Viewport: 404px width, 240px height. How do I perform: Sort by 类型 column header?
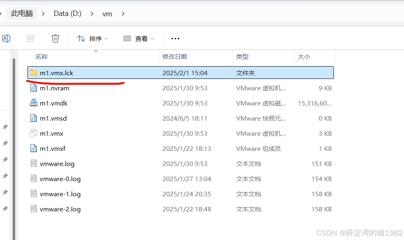coord(242,56)
